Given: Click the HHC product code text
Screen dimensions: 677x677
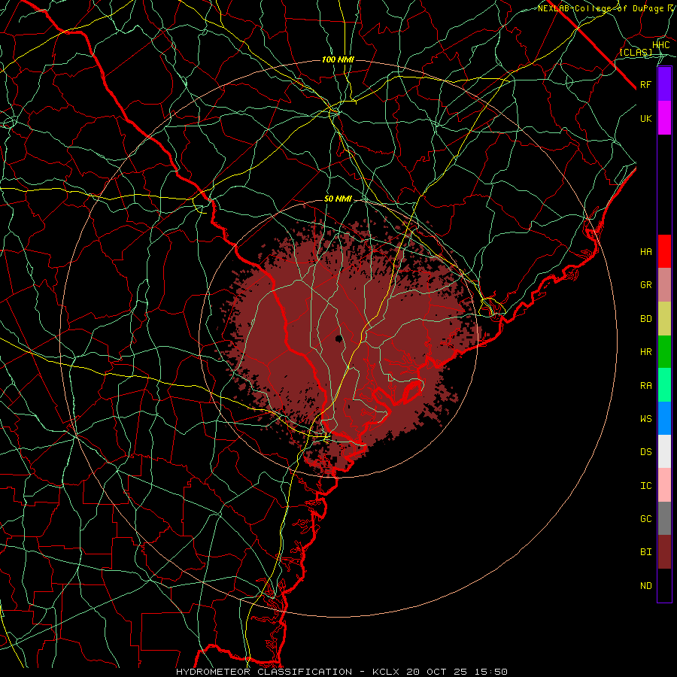Looking at the screenshot, I should tap(661, 45).
